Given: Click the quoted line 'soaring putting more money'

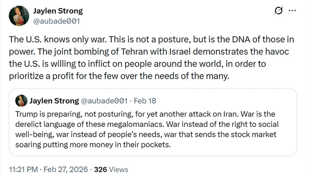Looking at the screenshot, I should coord(93,145).
